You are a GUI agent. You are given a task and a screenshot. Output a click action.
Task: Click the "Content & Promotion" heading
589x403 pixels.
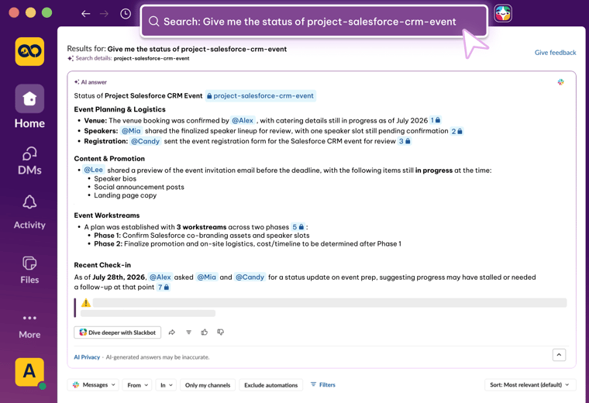[109, 159]
